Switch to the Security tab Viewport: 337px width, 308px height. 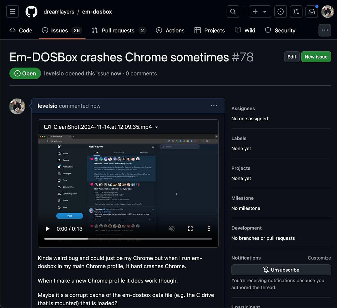[280, 31]
